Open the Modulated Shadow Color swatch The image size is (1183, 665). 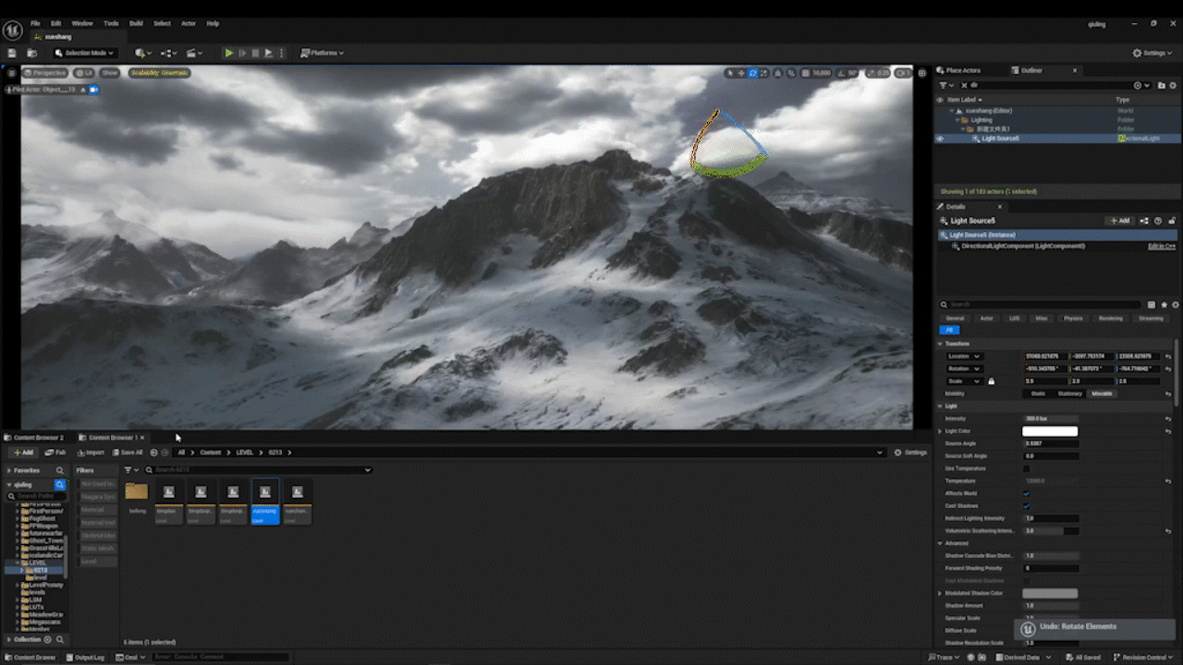click(1050, 593)
